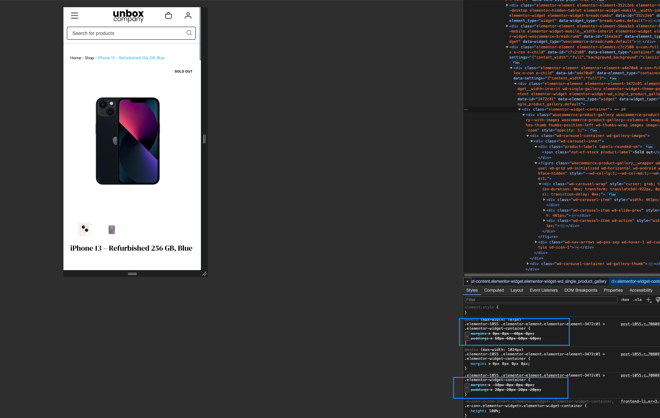Toggle the .cls class editor button
This screenshot has width=660, height=418.
pyautogui.click(x=637, y=300)
